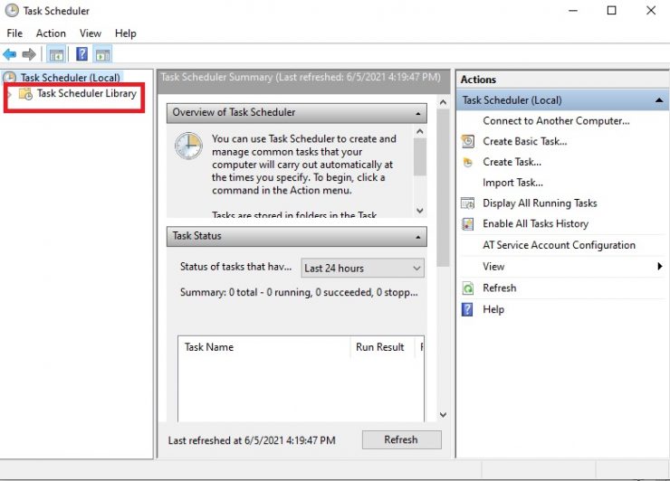The image size is (670, 481).
Task: Click the grey Forward arrow in the toolbar
Action: (29, 54)
